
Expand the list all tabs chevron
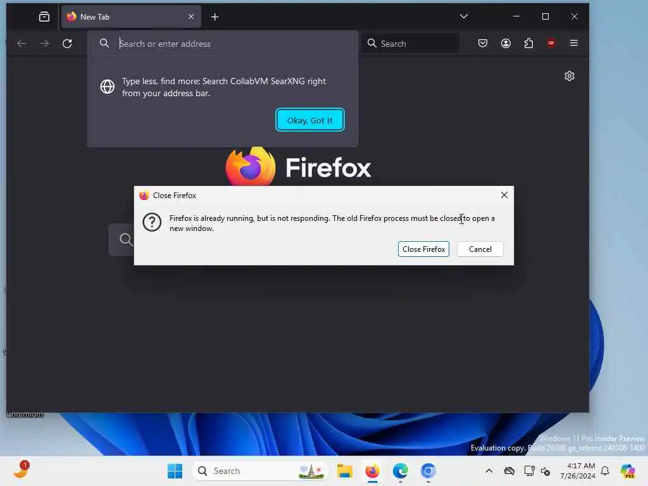(x=464, y=16)
